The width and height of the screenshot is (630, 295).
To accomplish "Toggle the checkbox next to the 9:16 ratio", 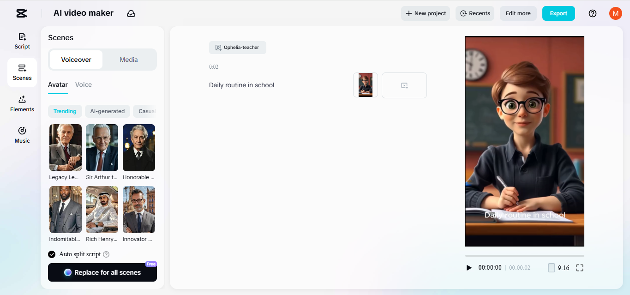I will [x=551, y=267].
